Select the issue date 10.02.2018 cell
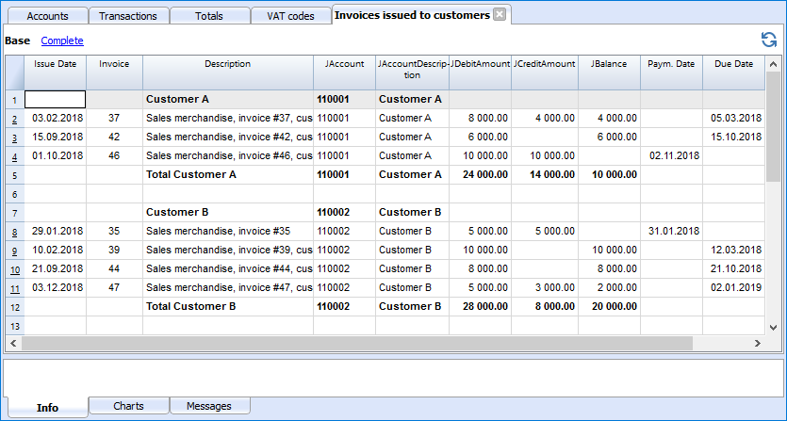 56,250
